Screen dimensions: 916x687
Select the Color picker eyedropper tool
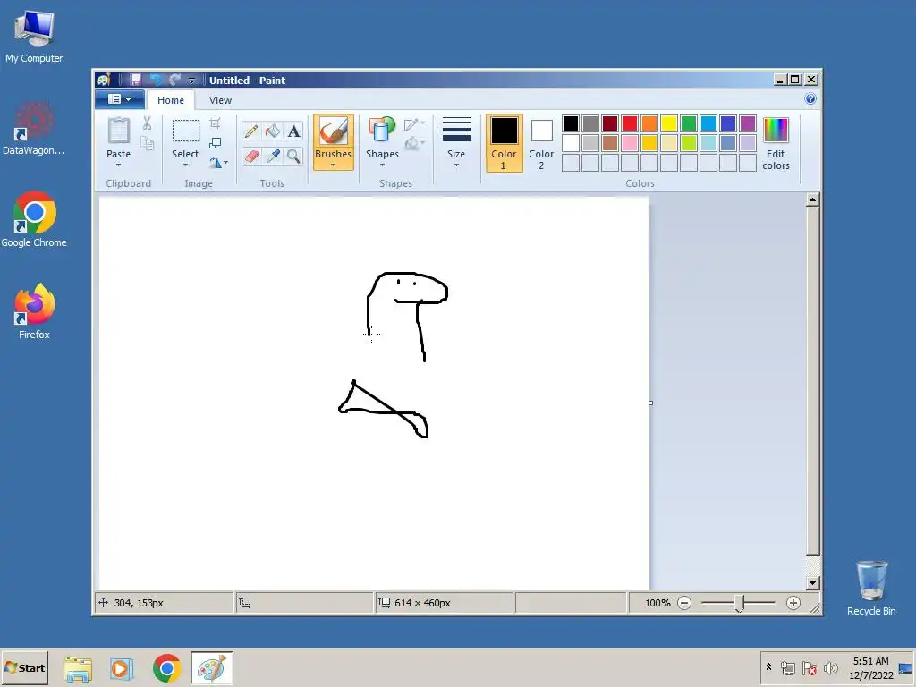point(272,156)
